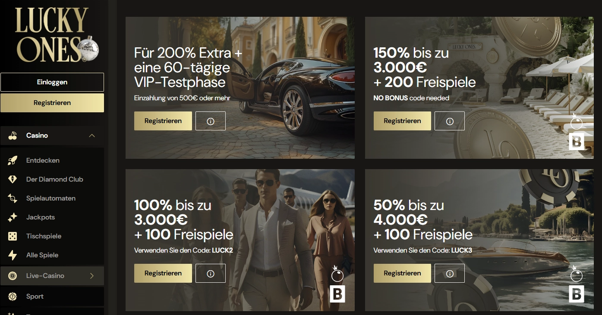Click the Sport ball icon in sidebar

click(13, 296)
